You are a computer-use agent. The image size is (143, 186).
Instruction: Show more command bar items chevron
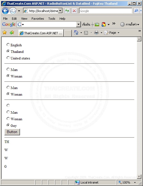coord(139,31)
